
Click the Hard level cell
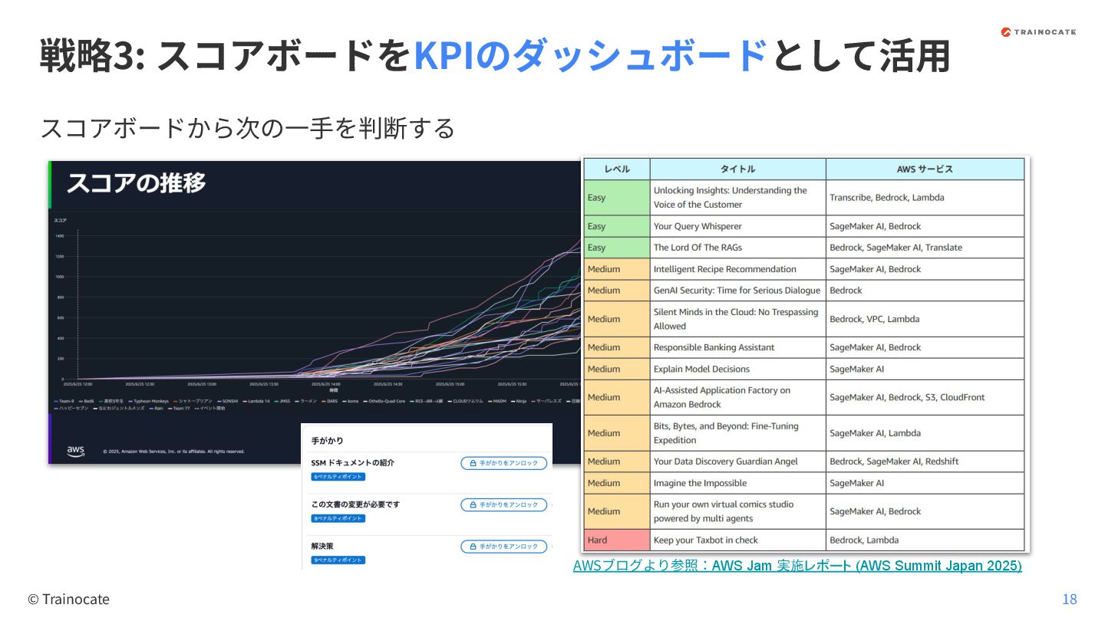[617, 540]
